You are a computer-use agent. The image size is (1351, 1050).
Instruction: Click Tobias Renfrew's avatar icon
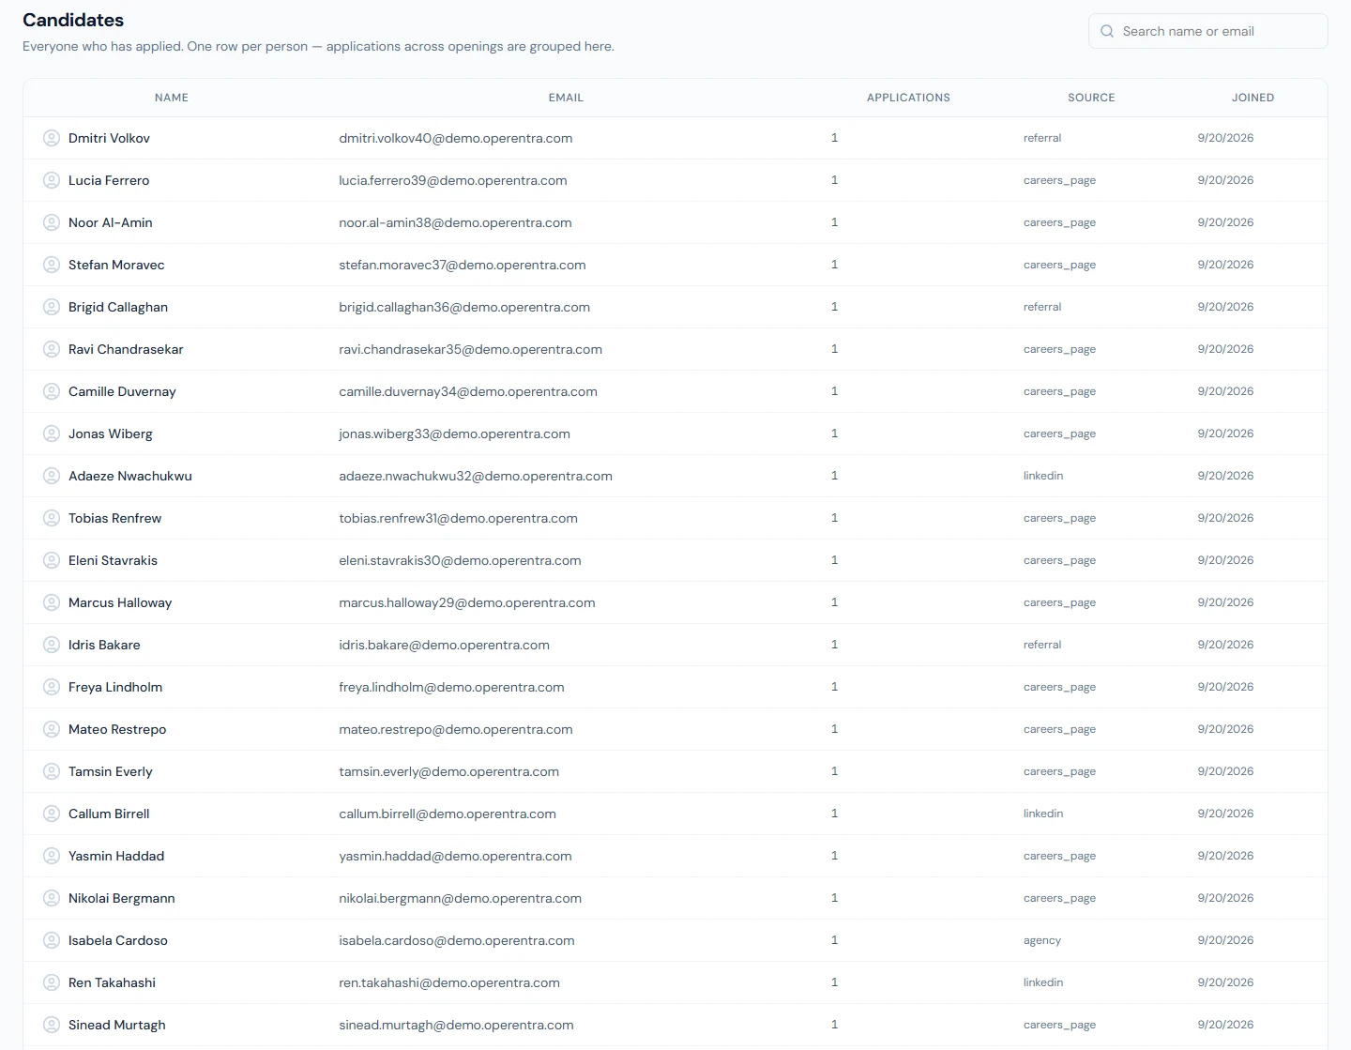pos(52,518)
